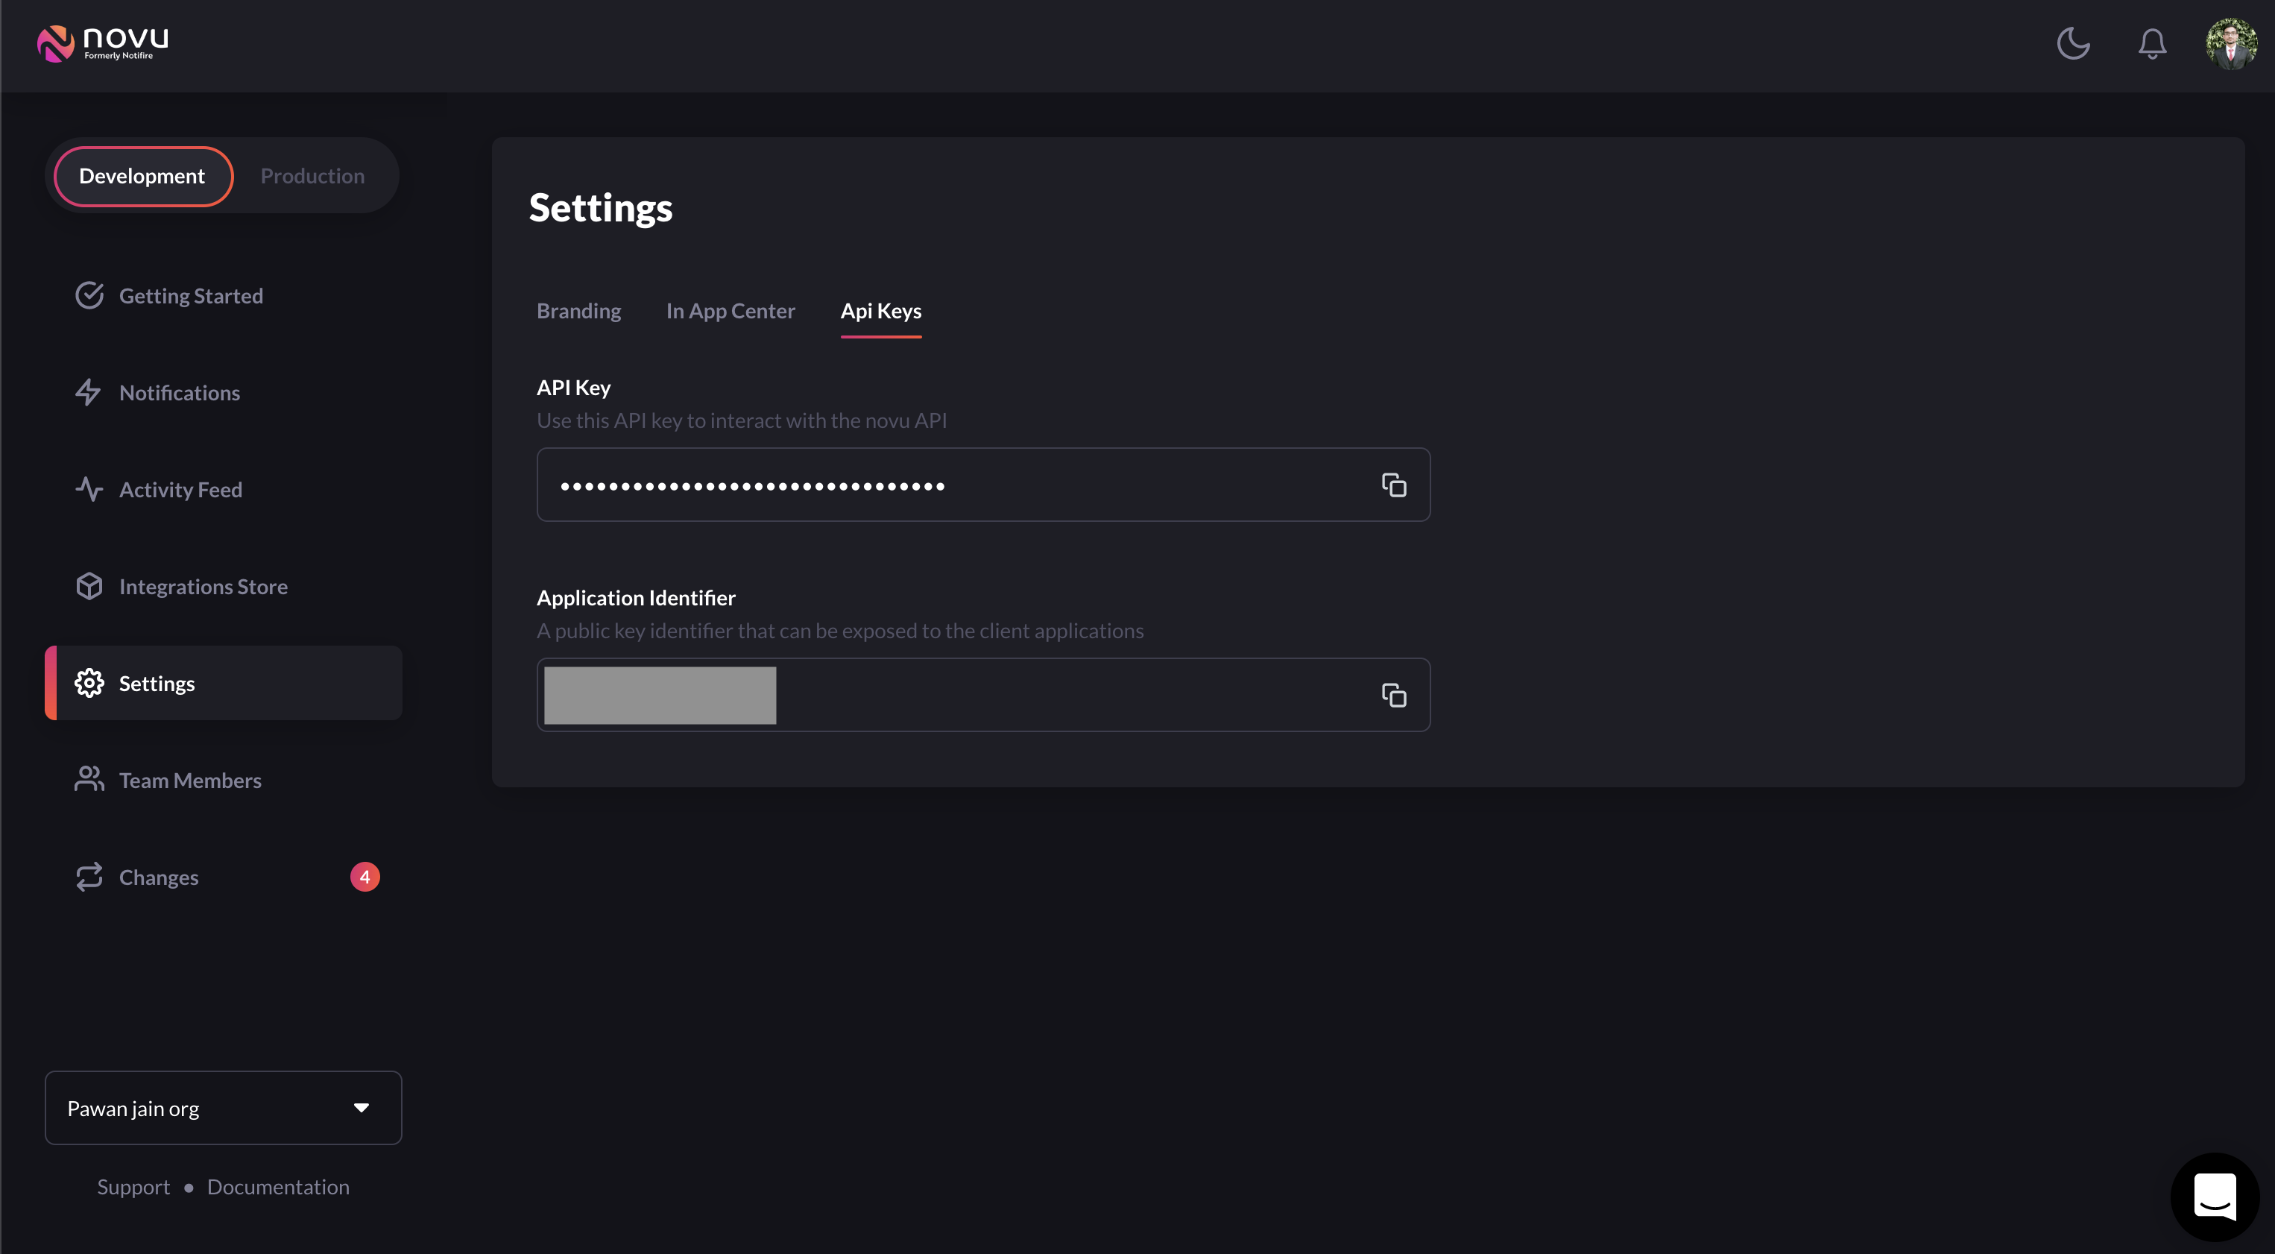Click into the API Key input field
The height and width of the screenshot is (1254, 2275).
click(x=983, y=483)
